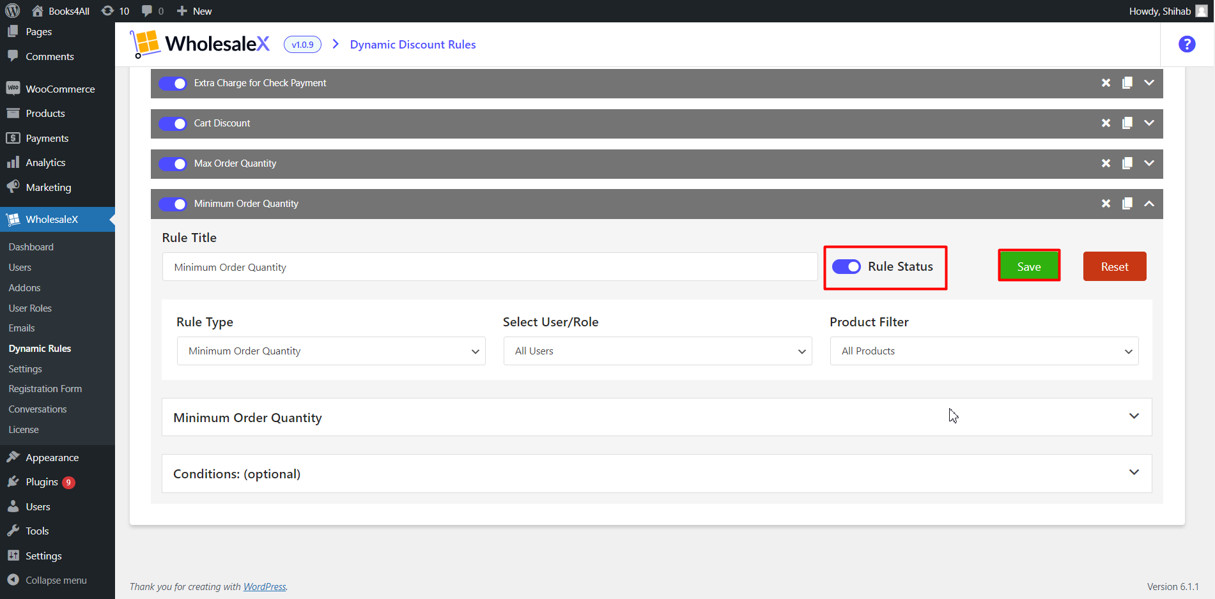Duplicate the Extra Charge for Check Payment rule
The height and width of the screenshot is (599, 1215).
[1127, 83]
